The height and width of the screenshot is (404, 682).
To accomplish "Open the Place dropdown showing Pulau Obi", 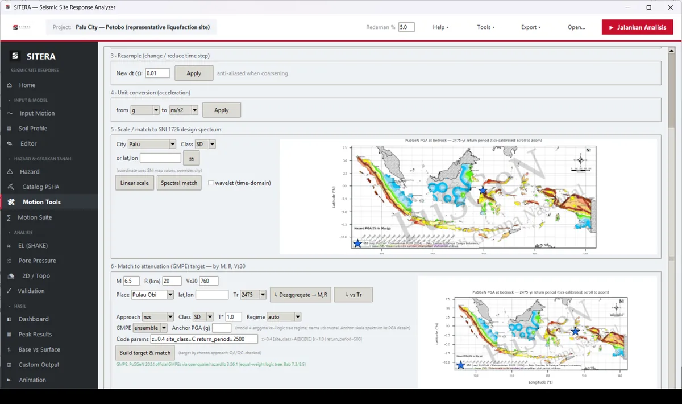I will 152,295.
